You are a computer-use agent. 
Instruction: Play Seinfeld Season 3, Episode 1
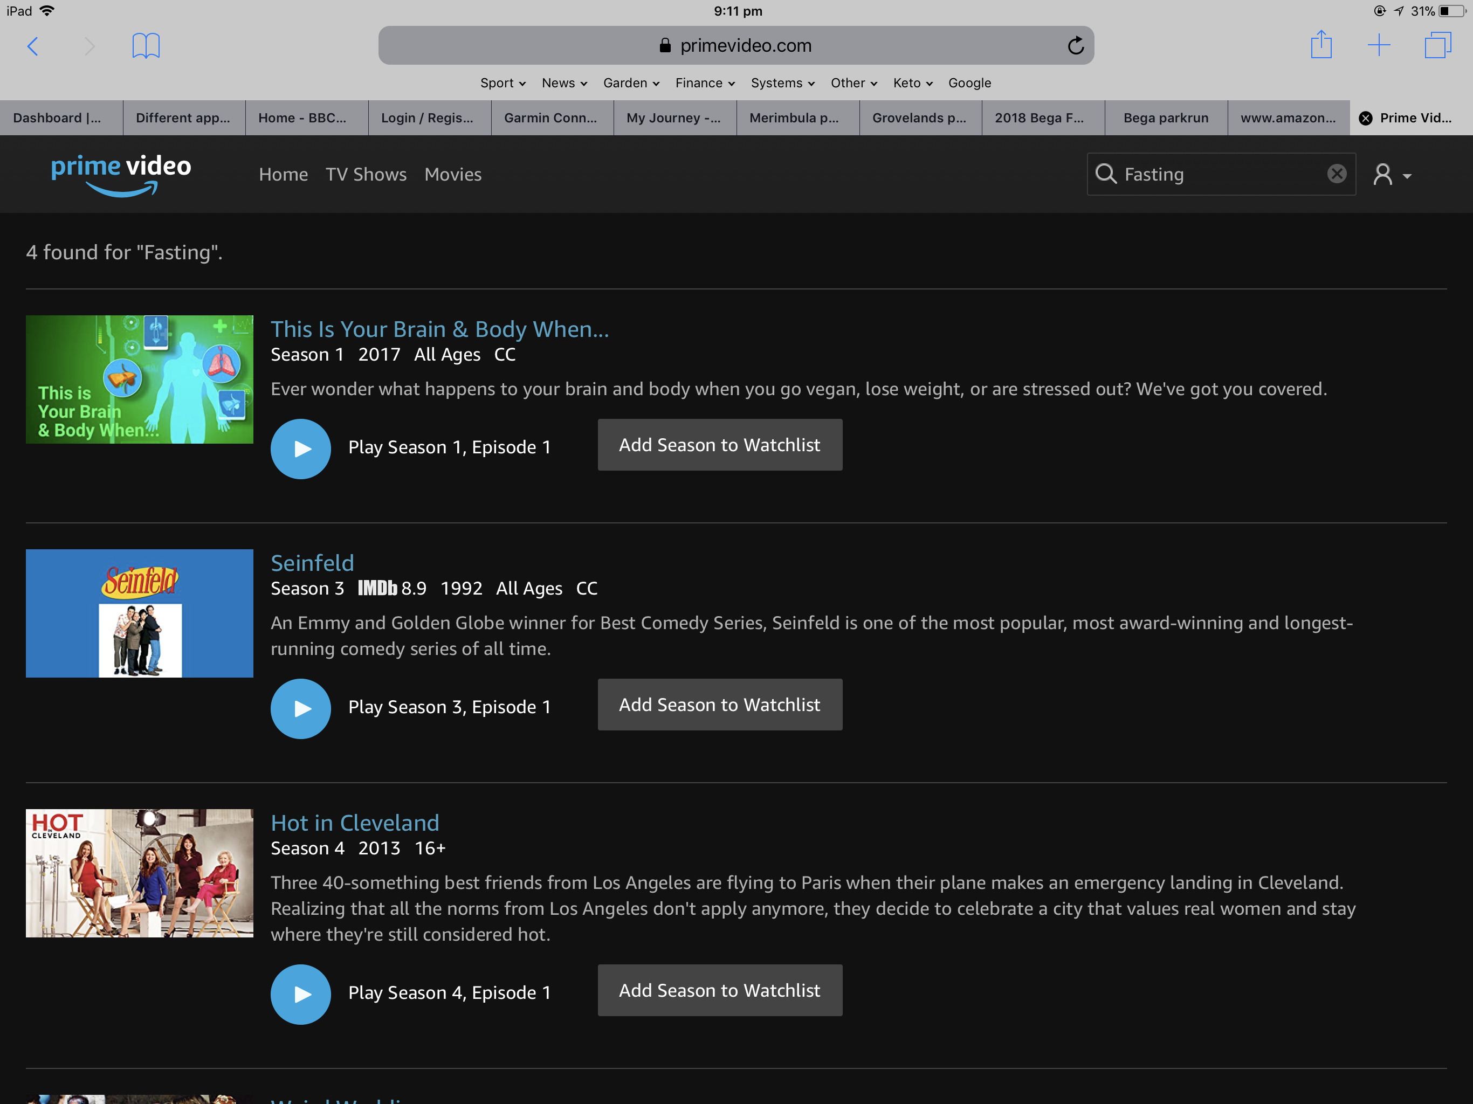300,708
